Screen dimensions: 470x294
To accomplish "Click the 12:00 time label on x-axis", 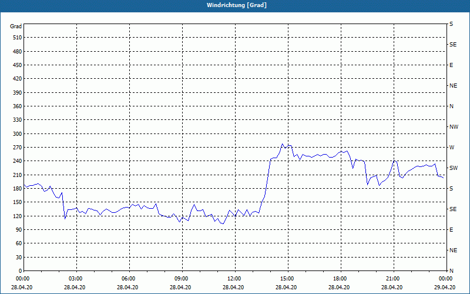I will (x=235, y=279).
